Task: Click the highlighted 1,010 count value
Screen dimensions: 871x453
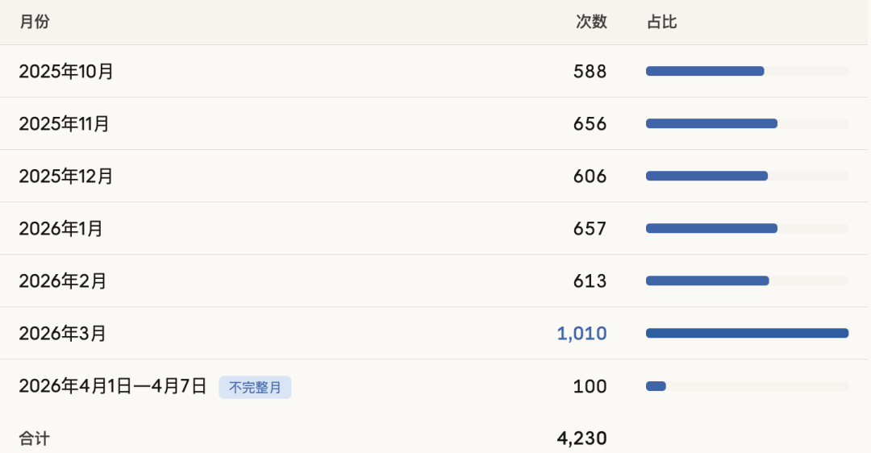Action: 581,334
